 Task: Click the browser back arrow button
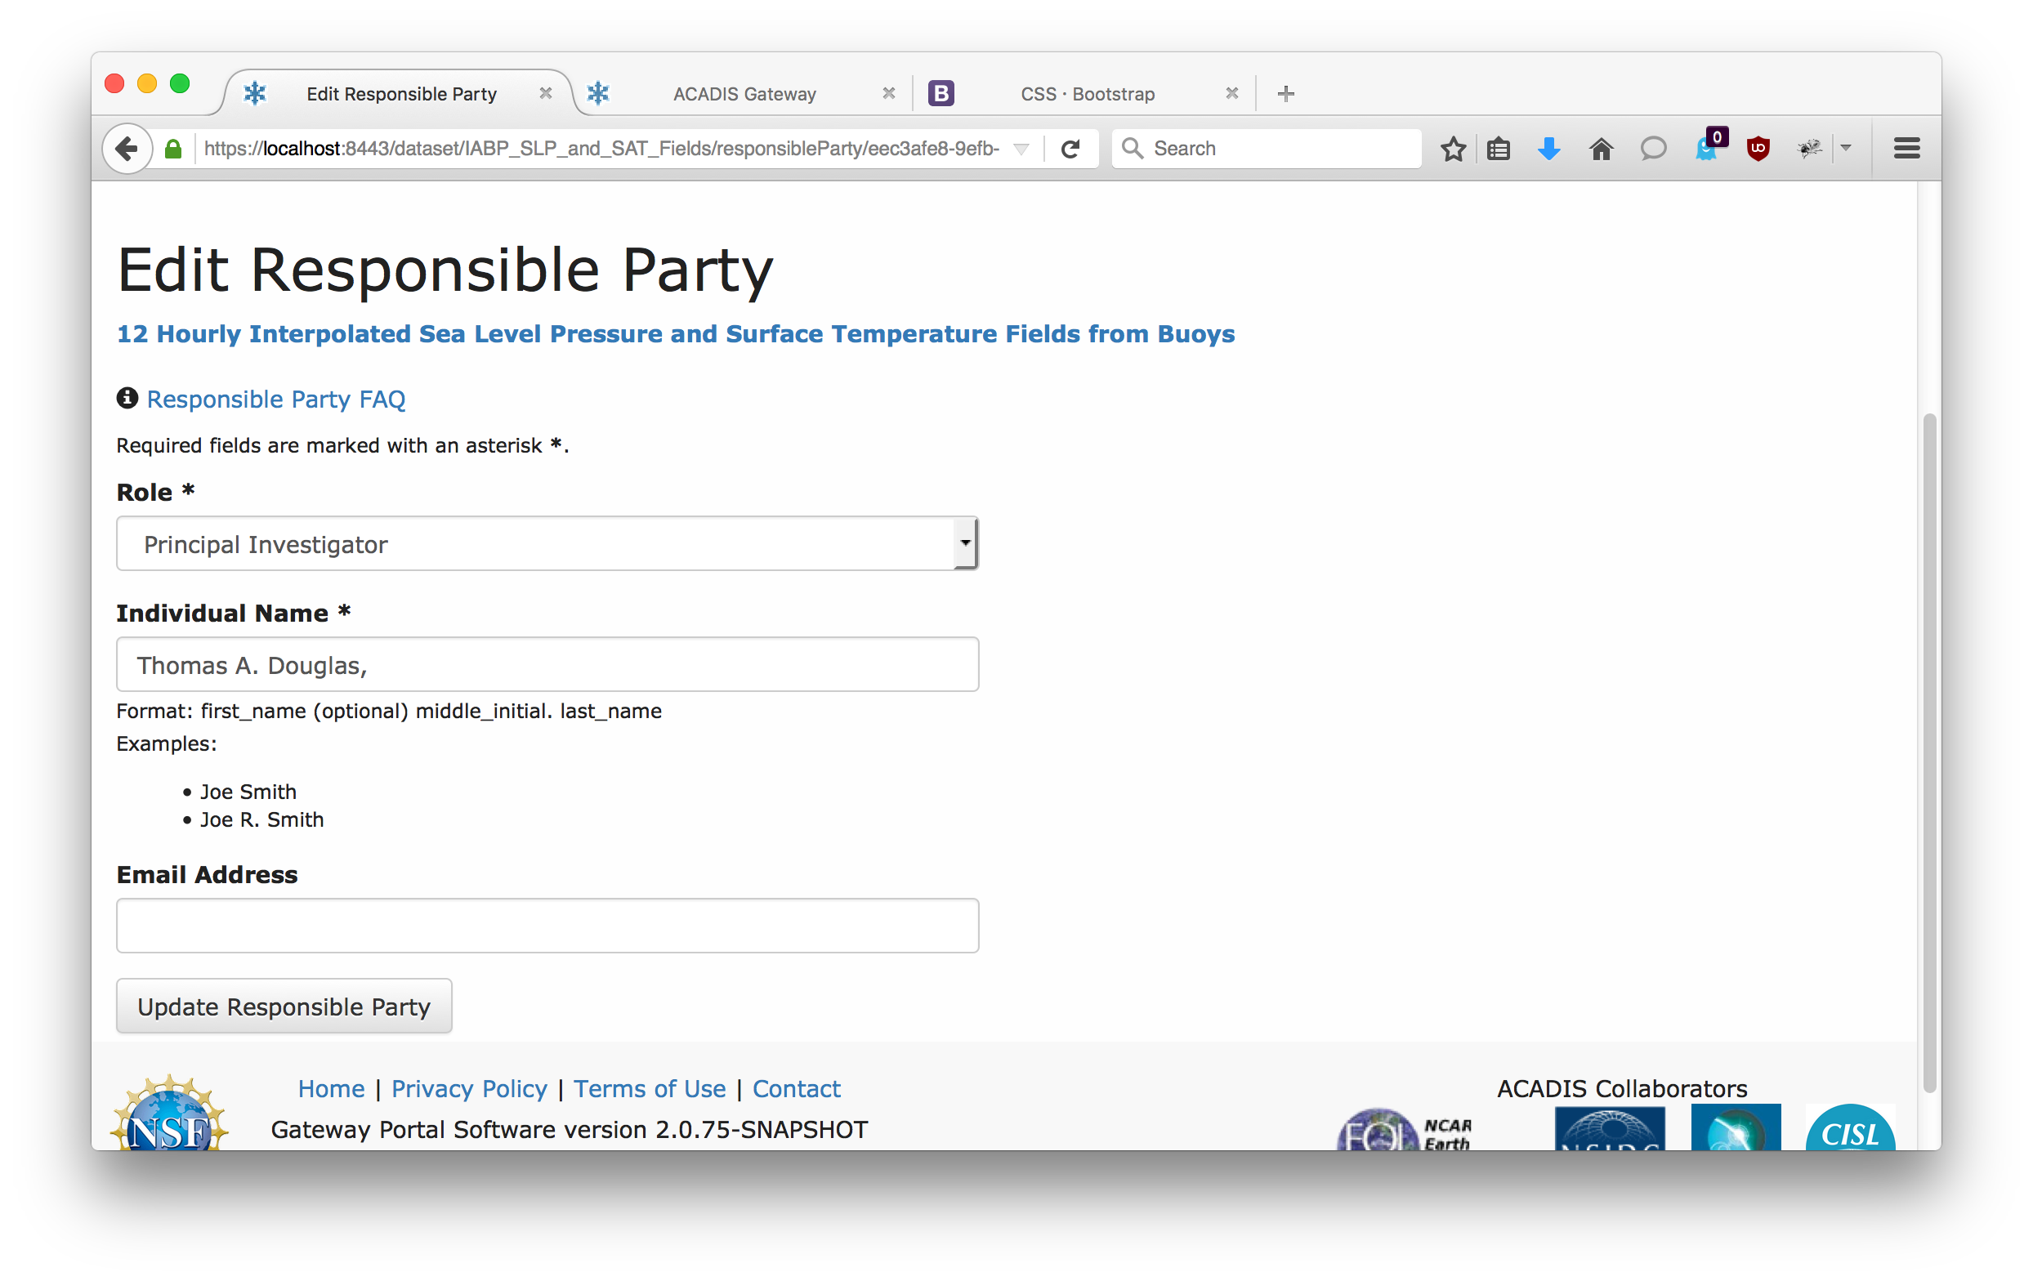pos(127,149)
